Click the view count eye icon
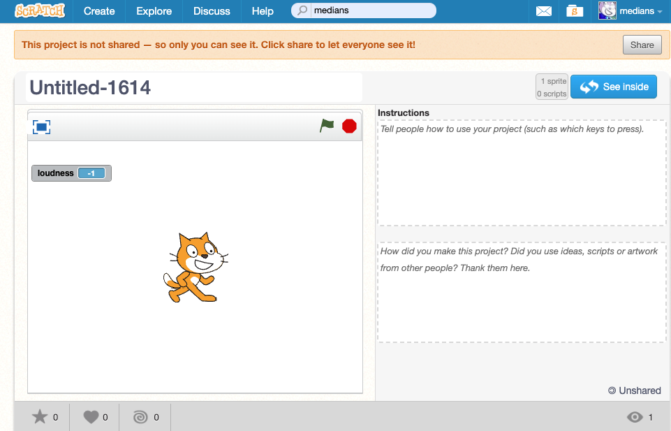Image resolution: width=671 pixels, height=431 pixels. pos(635,417)
